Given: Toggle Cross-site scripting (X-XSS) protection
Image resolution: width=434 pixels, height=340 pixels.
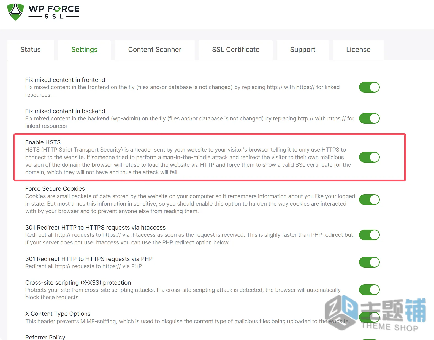Looking at the screenshot, I should pyautogui.click(x=369, y=290).
